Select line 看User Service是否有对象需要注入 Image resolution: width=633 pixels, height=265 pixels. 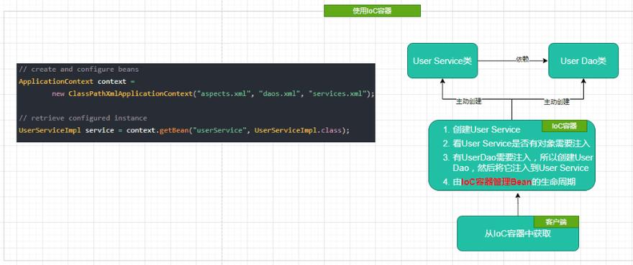(x=522, y=143)
